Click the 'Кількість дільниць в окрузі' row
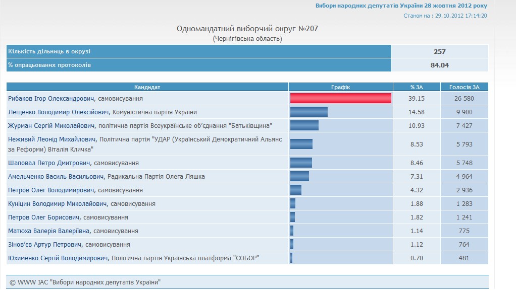This screenshot has width=516, height=295. click(198, 51)
